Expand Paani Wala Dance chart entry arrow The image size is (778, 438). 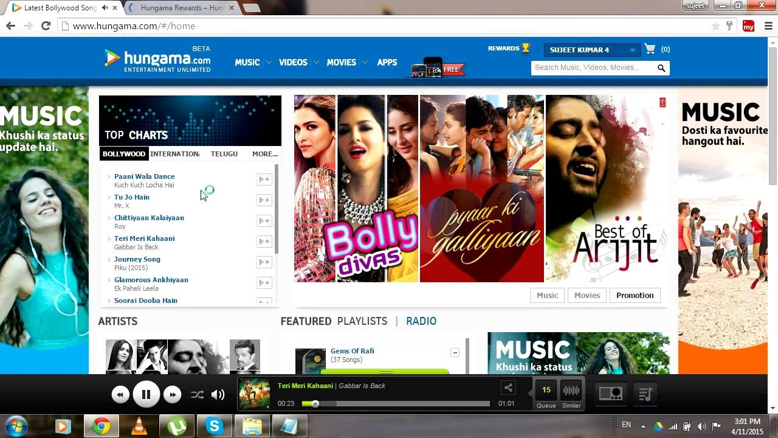pyautogui.click(x=109, y=176)
